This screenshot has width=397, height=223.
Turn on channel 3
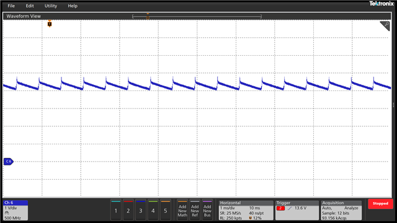tap(141, 210)
